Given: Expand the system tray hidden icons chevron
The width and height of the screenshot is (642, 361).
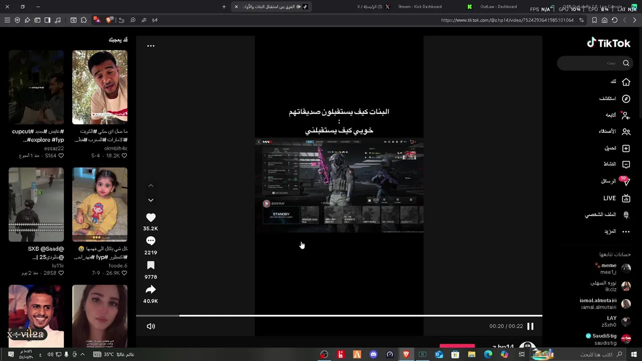Looking at the screenshot, I should click(83, 354).
